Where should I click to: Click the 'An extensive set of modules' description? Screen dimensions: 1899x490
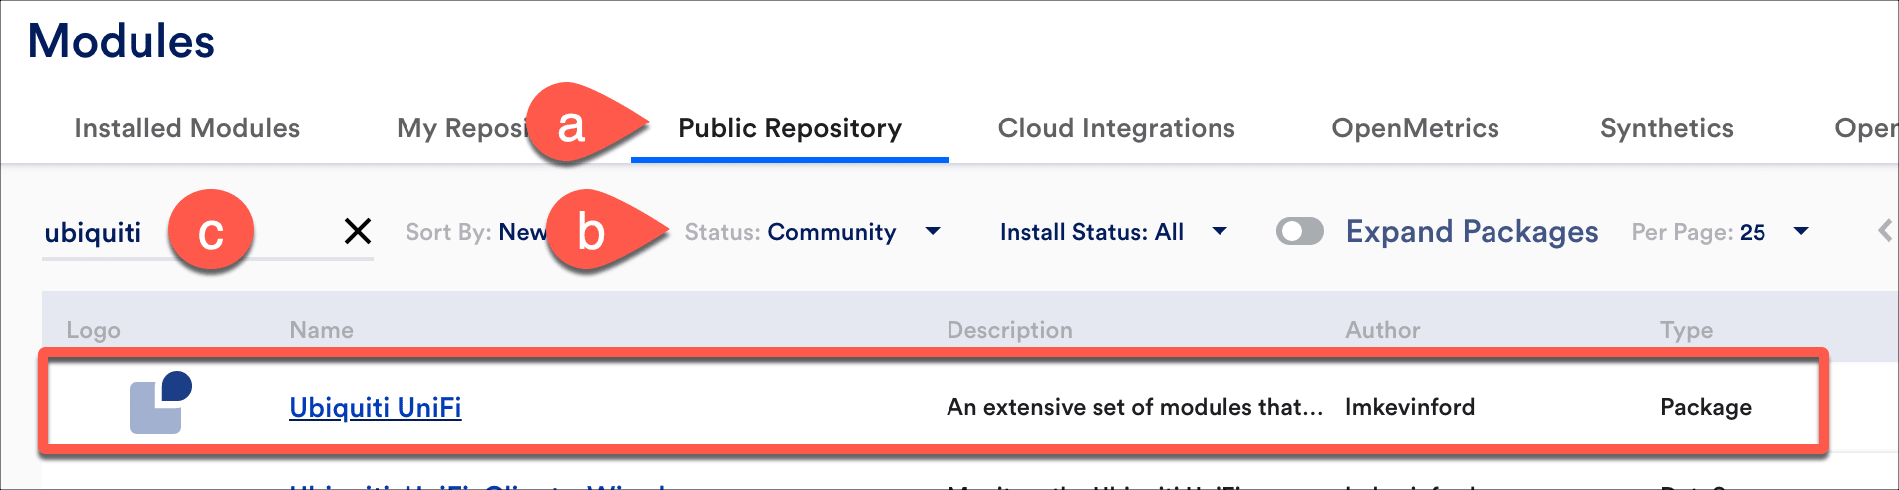1135,407
